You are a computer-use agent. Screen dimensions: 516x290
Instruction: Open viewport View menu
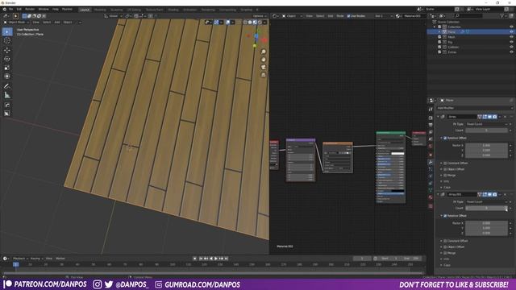click(x=35, y=23)
